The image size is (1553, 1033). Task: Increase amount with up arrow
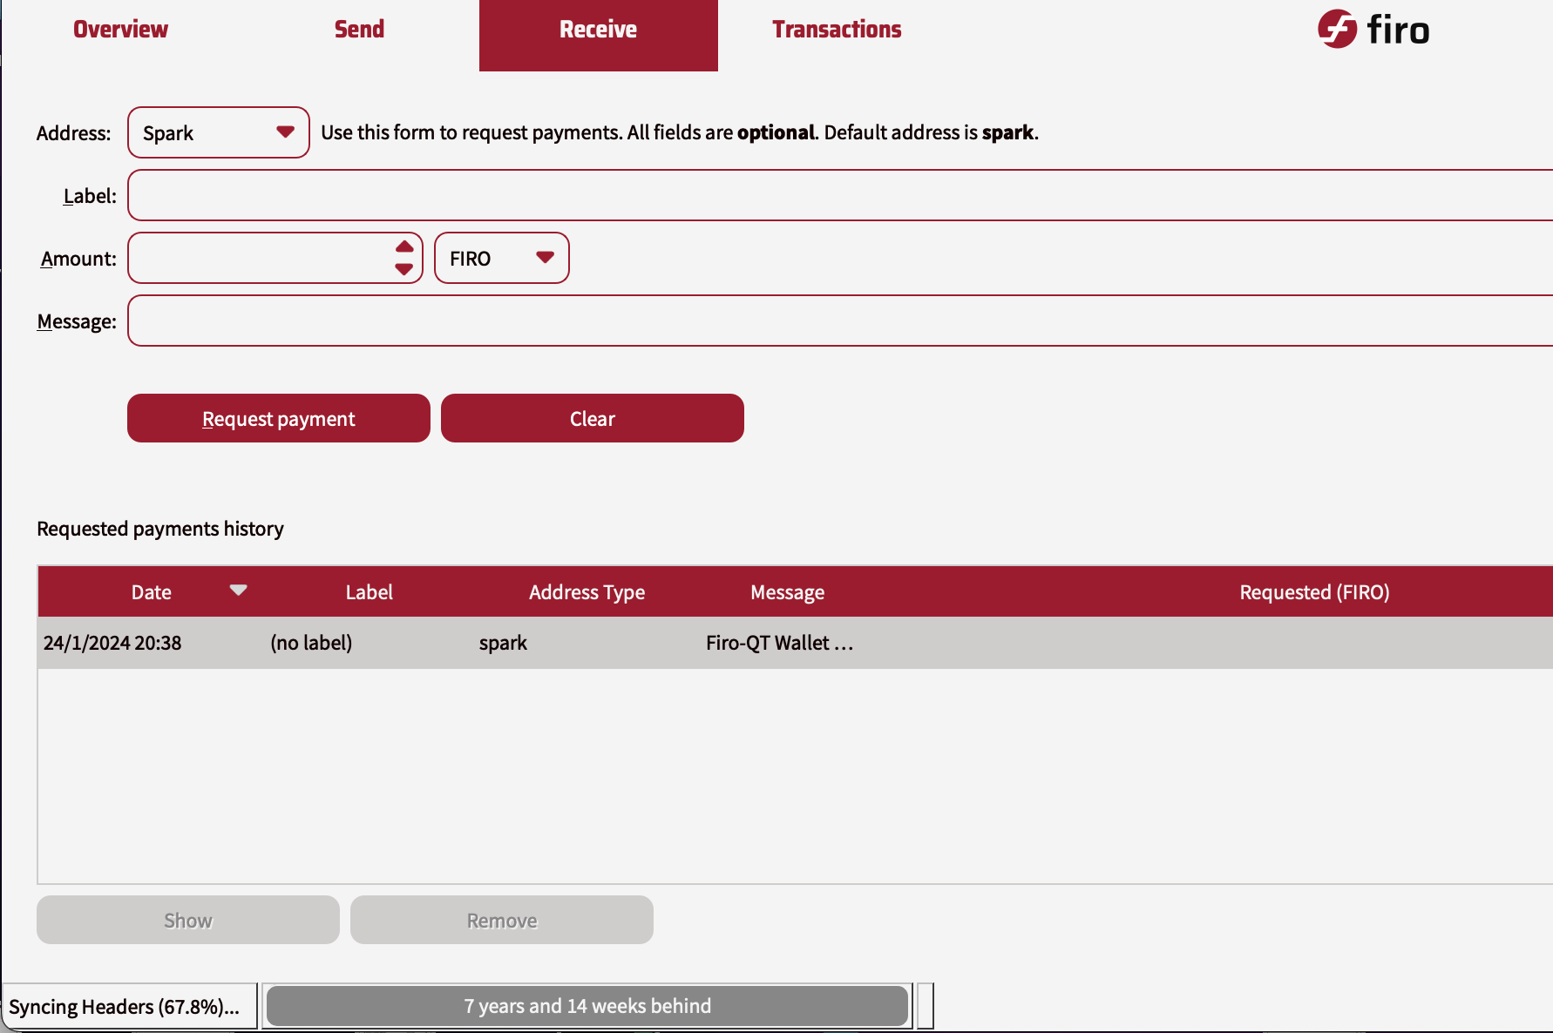(x=404, y=246)
